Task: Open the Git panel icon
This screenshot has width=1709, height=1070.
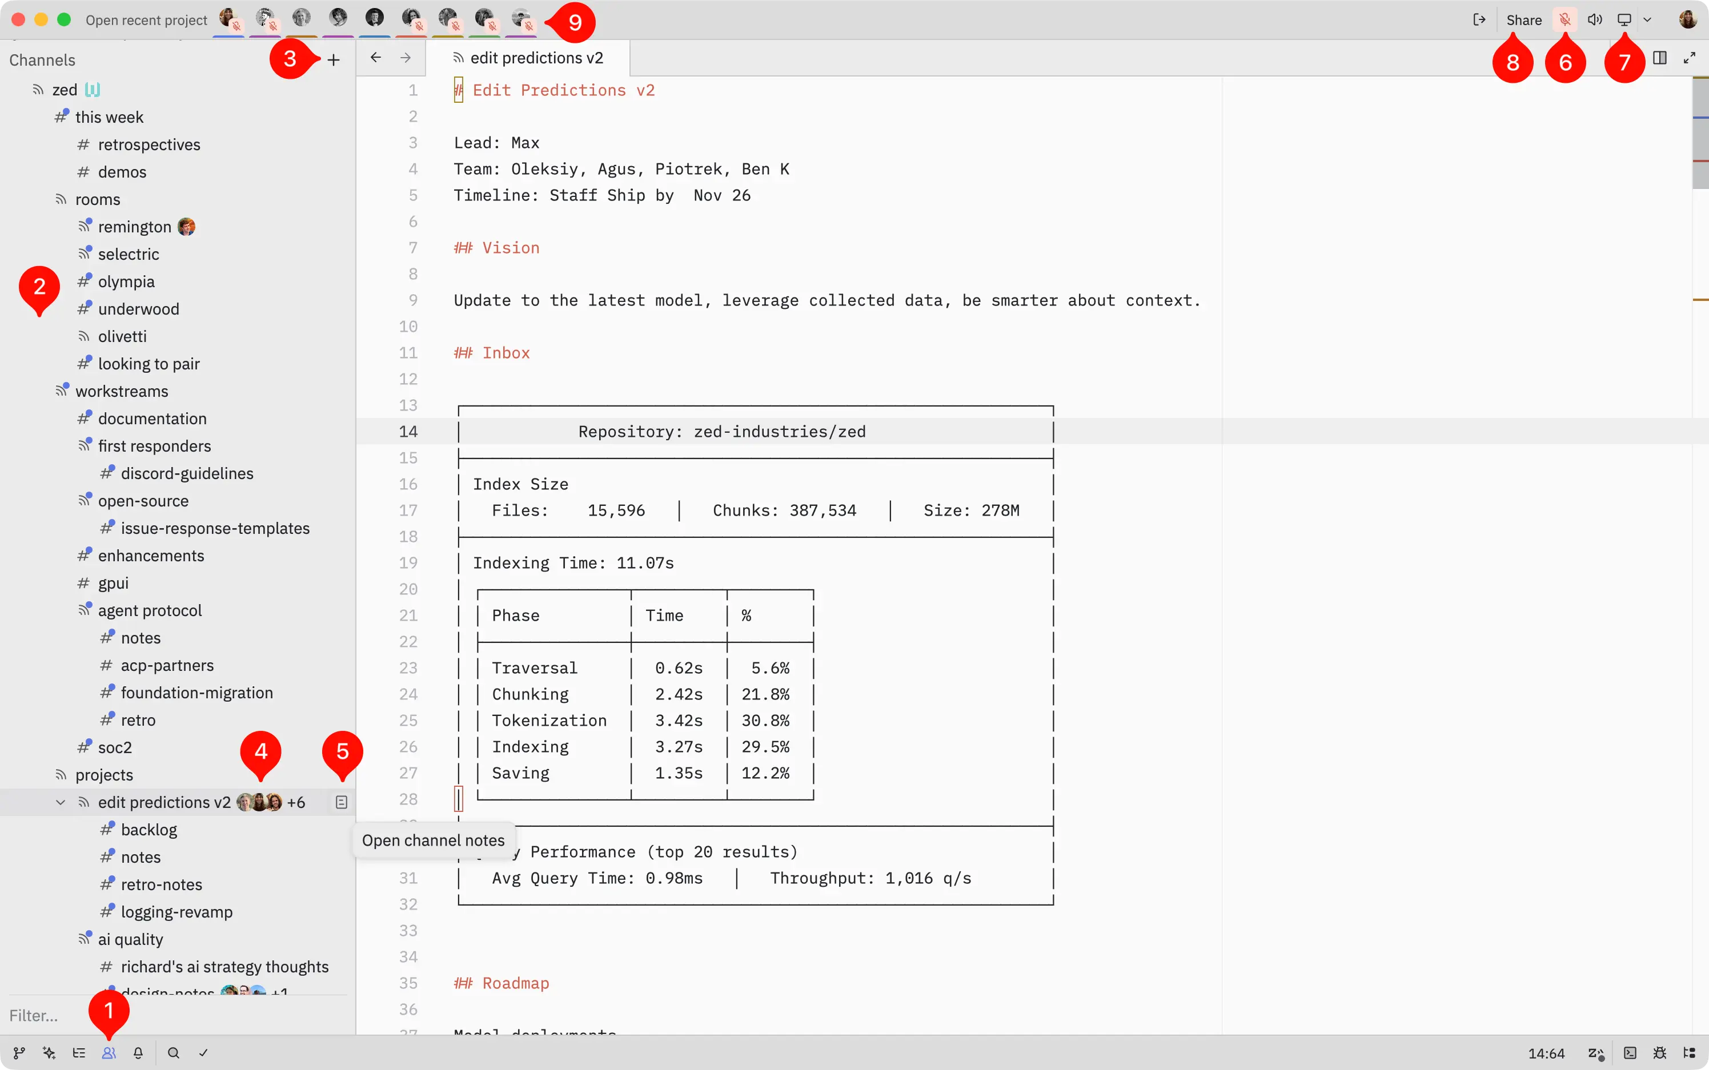Action: coord(19,1052)
